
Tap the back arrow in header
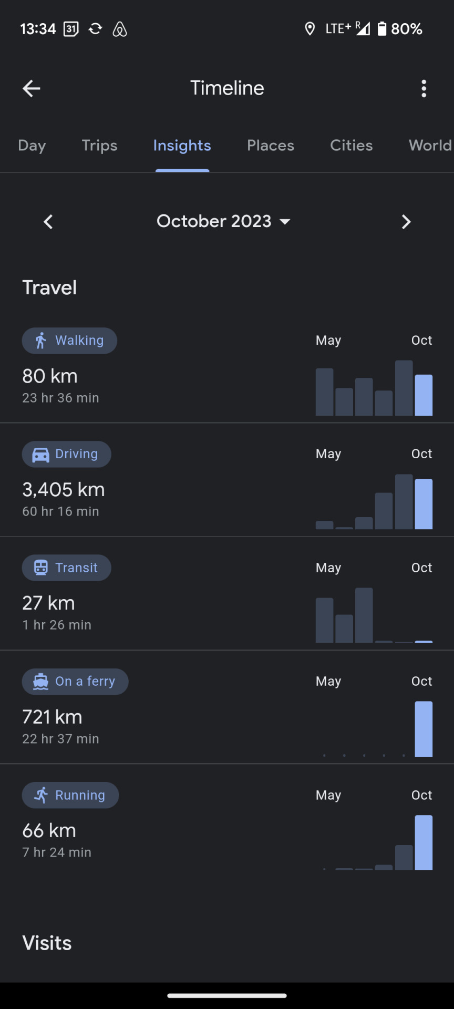pyautogui.click(x=32, y=88)
